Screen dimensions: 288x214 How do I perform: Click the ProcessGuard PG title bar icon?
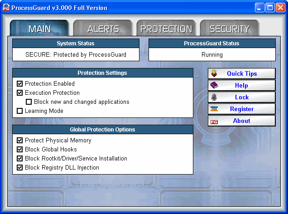[6, 7]
